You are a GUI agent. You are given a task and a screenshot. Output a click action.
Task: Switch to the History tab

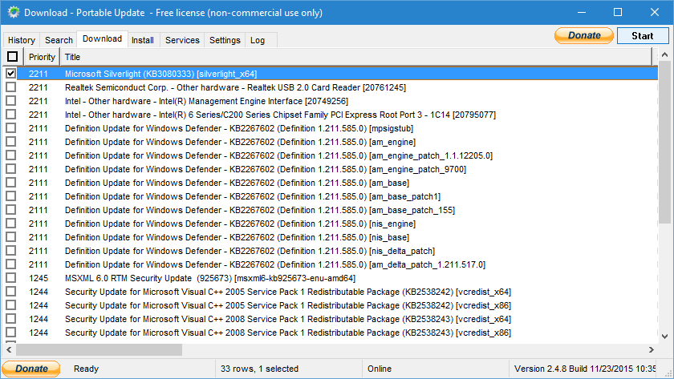(22, 40)
